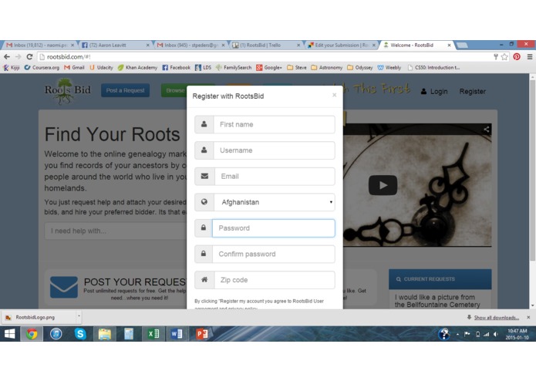Expand RootsbidLogo.png download options arrow

[x=79, y=316]
